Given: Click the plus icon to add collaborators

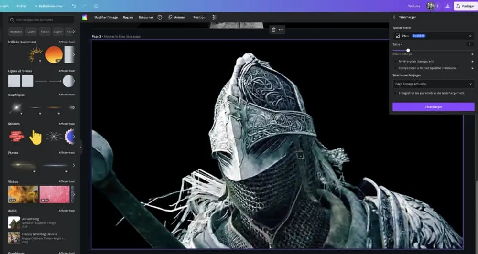Looking at the screenshot, I should (437, 6).
